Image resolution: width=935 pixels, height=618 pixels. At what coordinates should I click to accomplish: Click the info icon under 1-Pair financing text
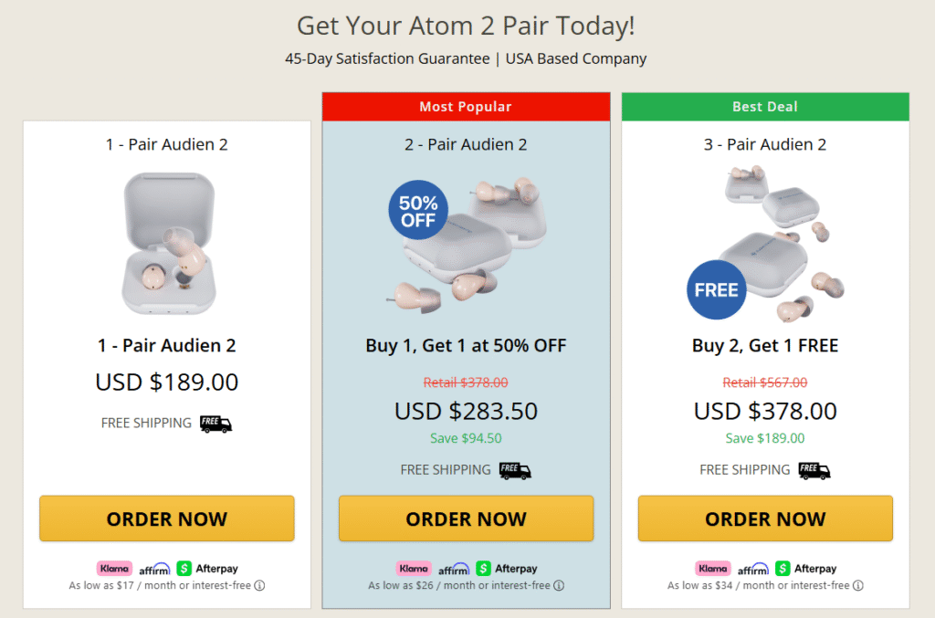[x=259, y=585]
